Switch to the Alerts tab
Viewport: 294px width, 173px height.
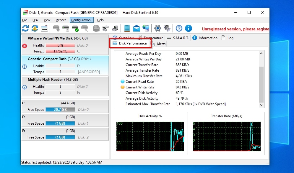point(159,44)
